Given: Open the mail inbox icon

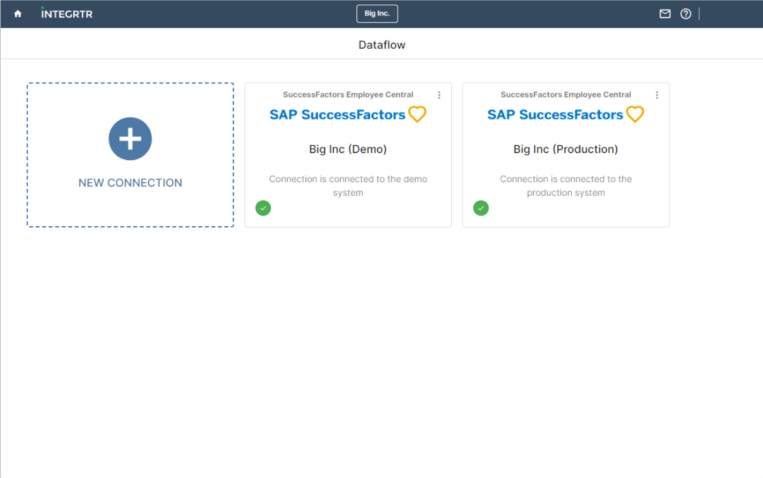Looking at the screenshot, I should point(665,14).
